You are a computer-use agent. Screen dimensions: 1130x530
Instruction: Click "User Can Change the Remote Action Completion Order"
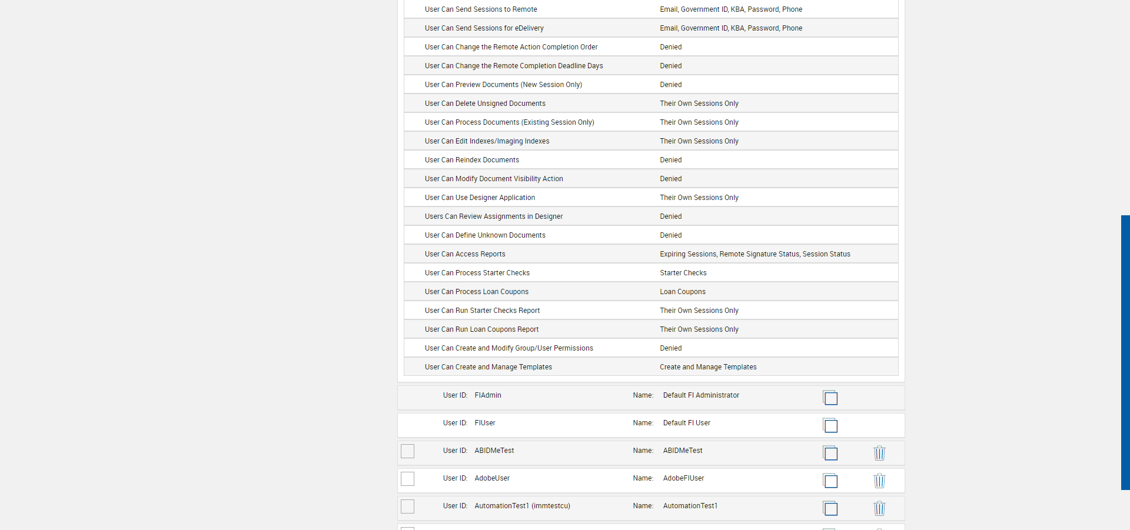511,47
